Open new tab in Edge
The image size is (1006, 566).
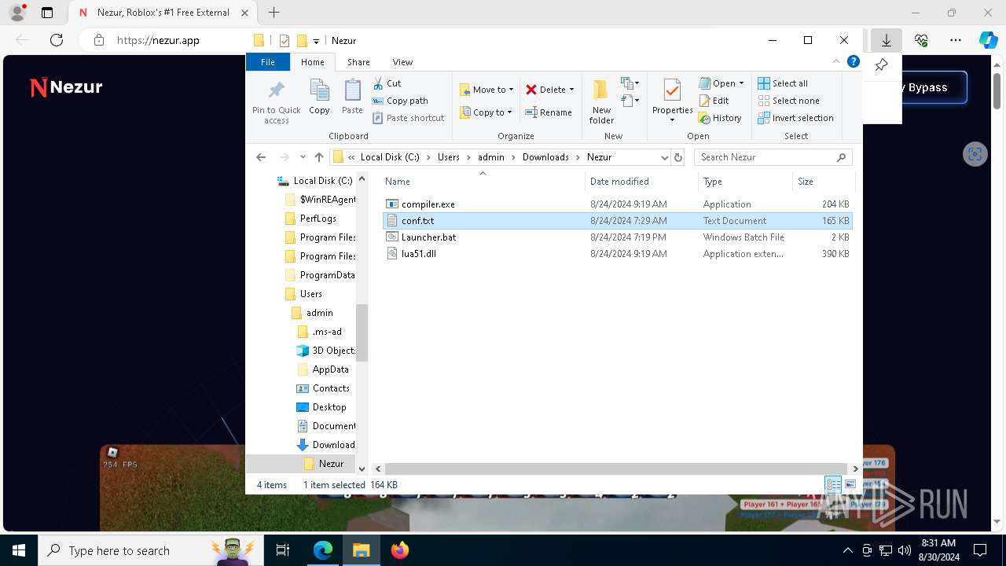274,13
